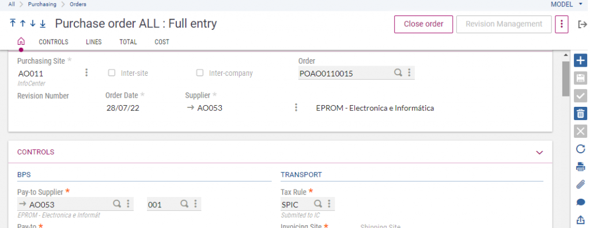
Task: Open the Print icon in right sidebar
Action: 581,167
